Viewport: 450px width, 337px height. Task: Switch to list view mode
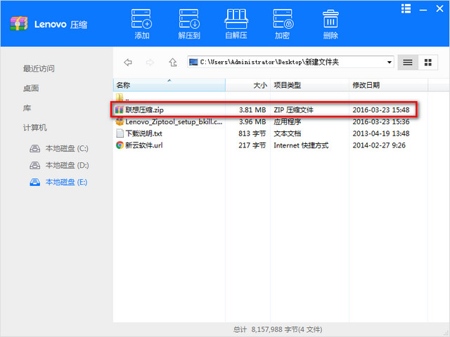[408, 62]
